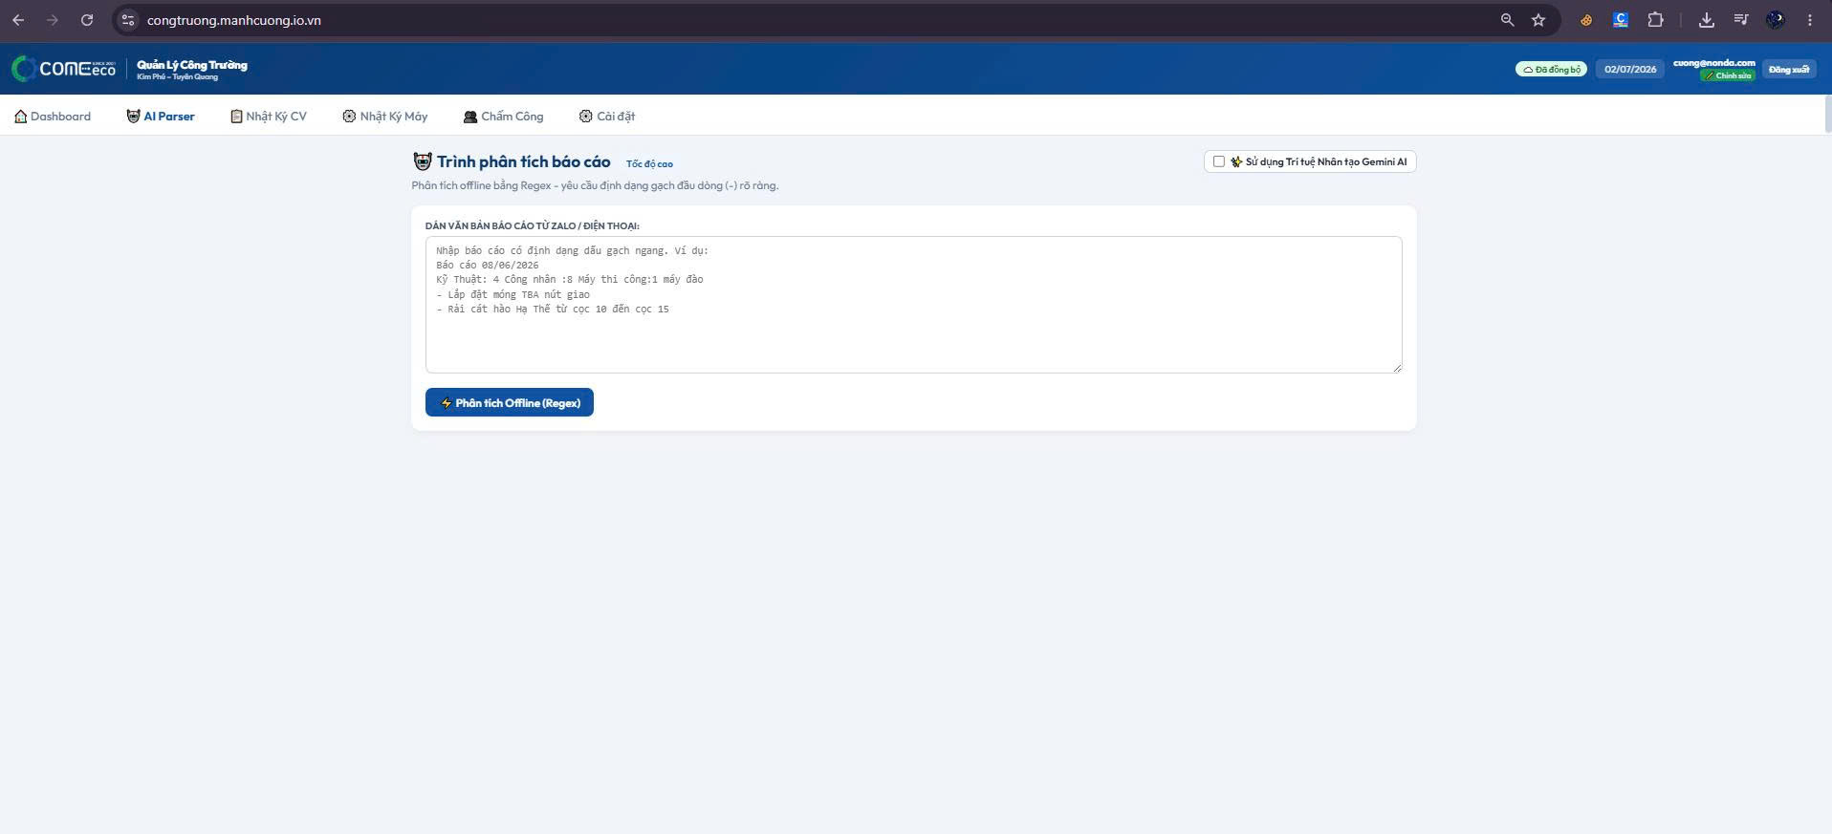Image resolution: width=1832 pixels, height=834 pixels.
Task: Open the Nhật Ký CV tab
Action: (x=269, y=117)
